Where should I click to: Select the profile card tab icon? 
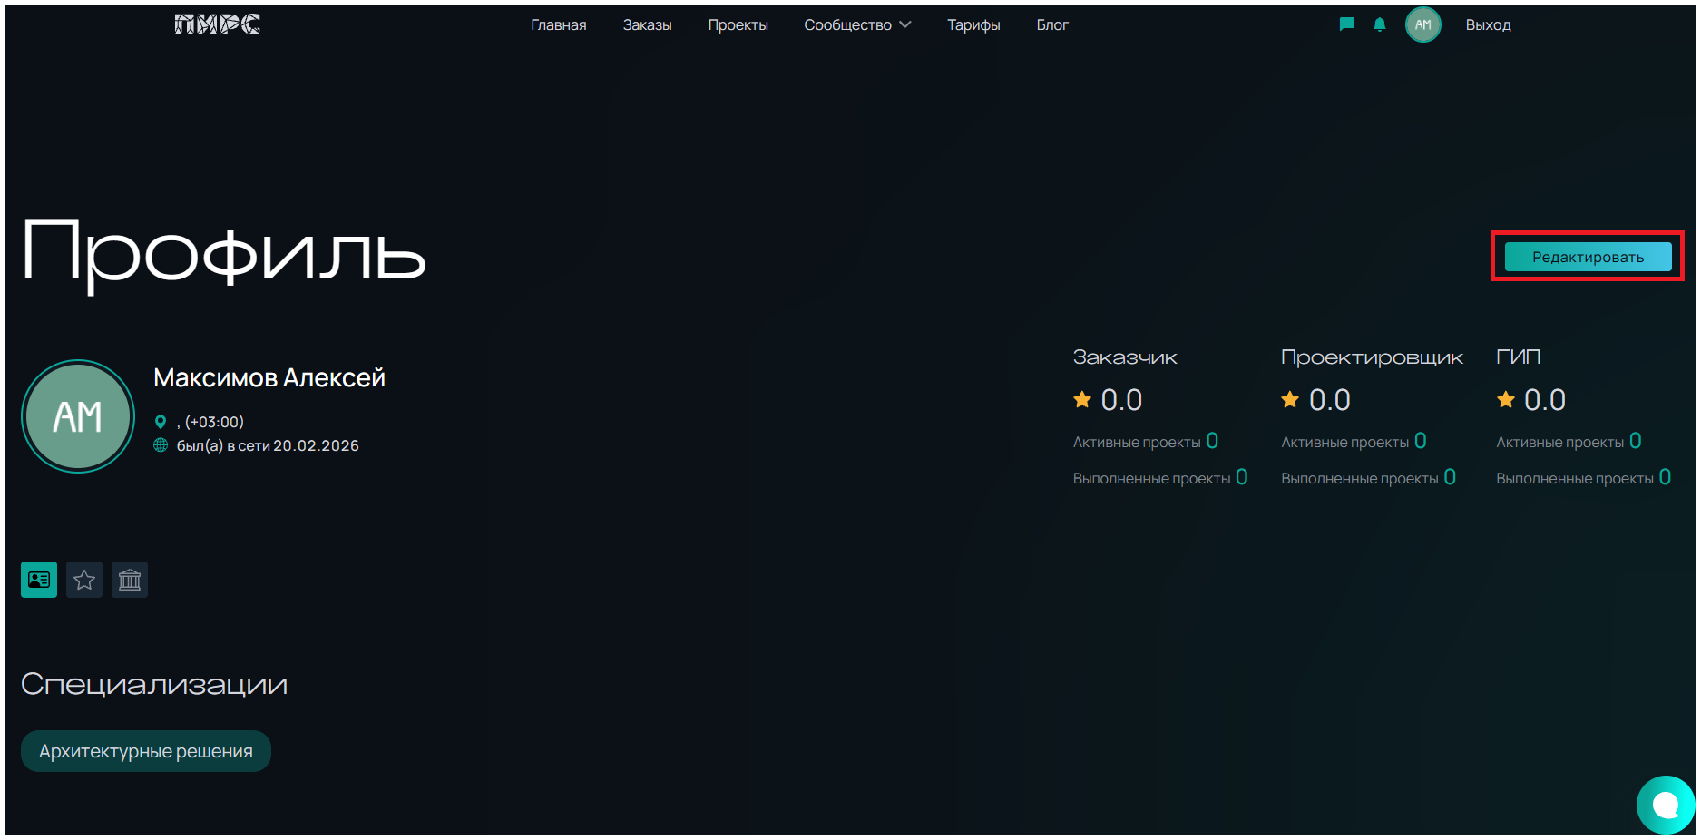tap(39, 580)
